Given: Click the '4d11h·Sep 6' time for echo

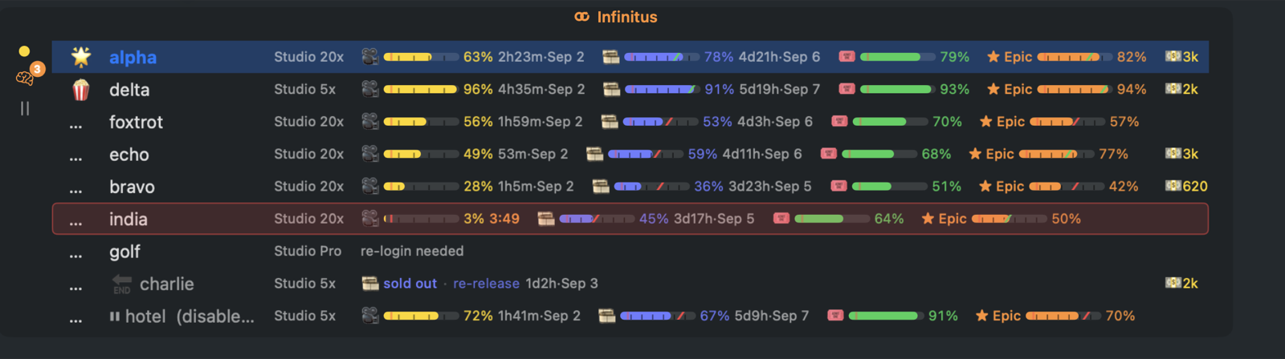Looking at the screenshot, I should click(762, 154).
